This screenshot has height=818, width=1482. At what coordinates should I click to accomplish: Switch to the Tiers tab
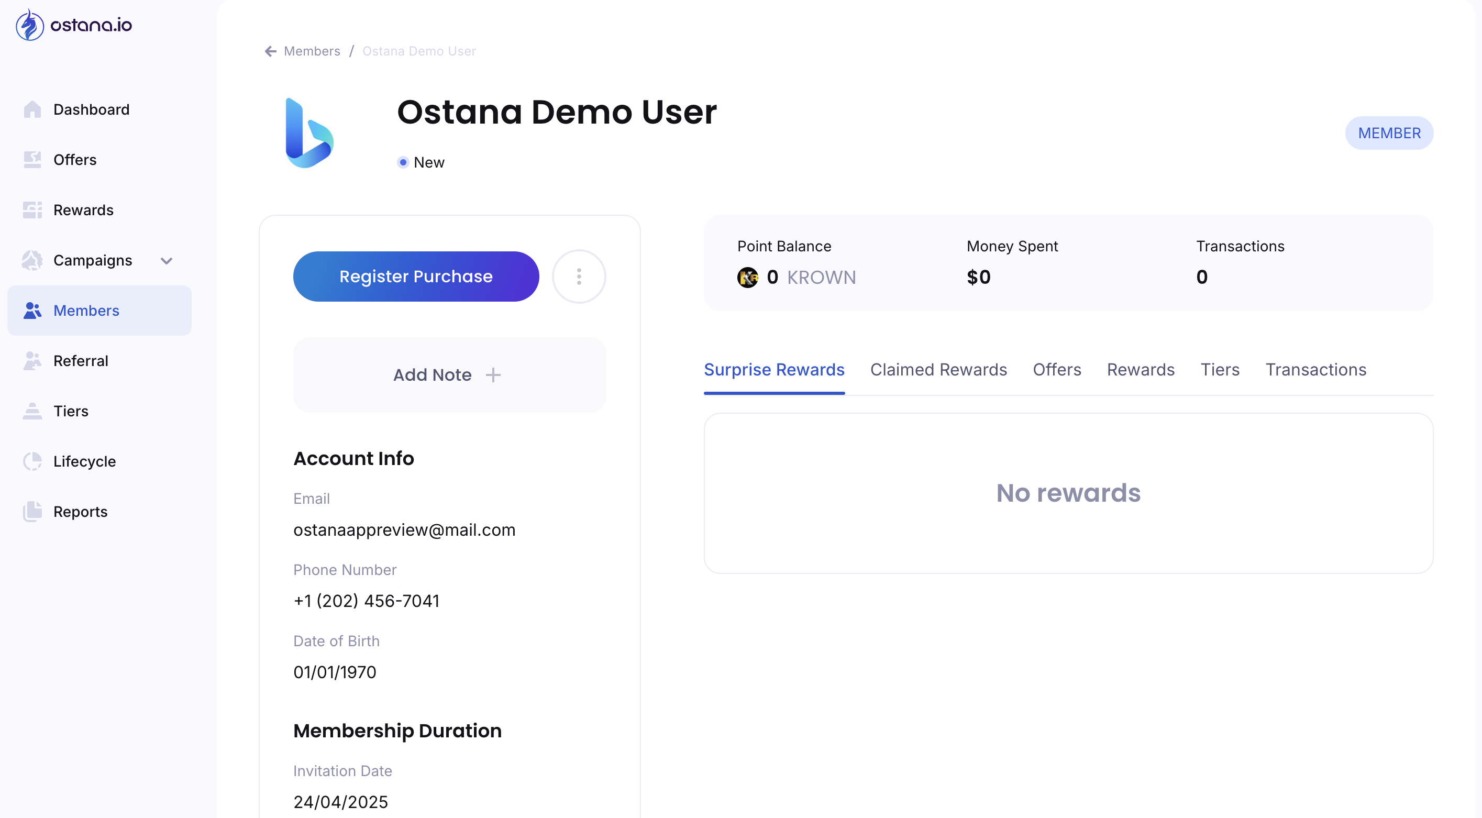coord(1220,369)
